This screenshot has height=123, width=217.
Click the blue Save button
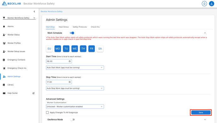click(201, 113)
